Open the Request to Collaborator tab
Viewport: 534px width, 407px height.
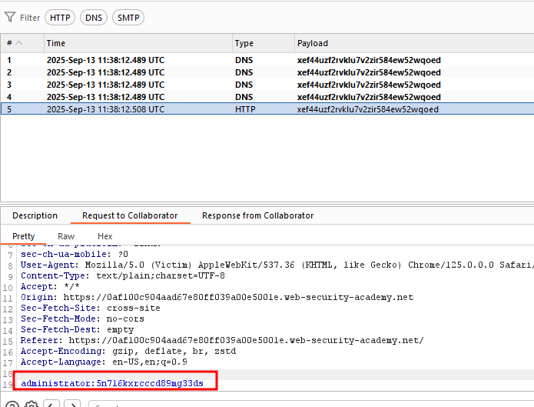130,215
